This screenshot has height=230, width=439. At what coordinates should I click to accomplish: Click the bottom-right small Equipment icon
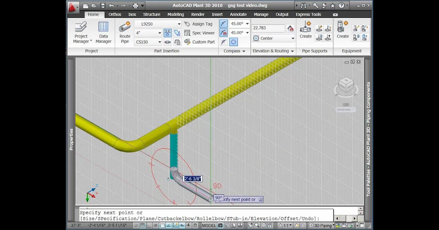(365, 37)
